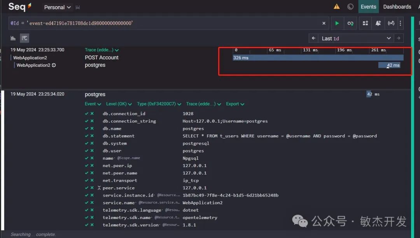Image resolution: width=420 pixels, height=238 pixels.
Task: Enable tail mode with the infinity icon
Action: [x=350, y=23]
